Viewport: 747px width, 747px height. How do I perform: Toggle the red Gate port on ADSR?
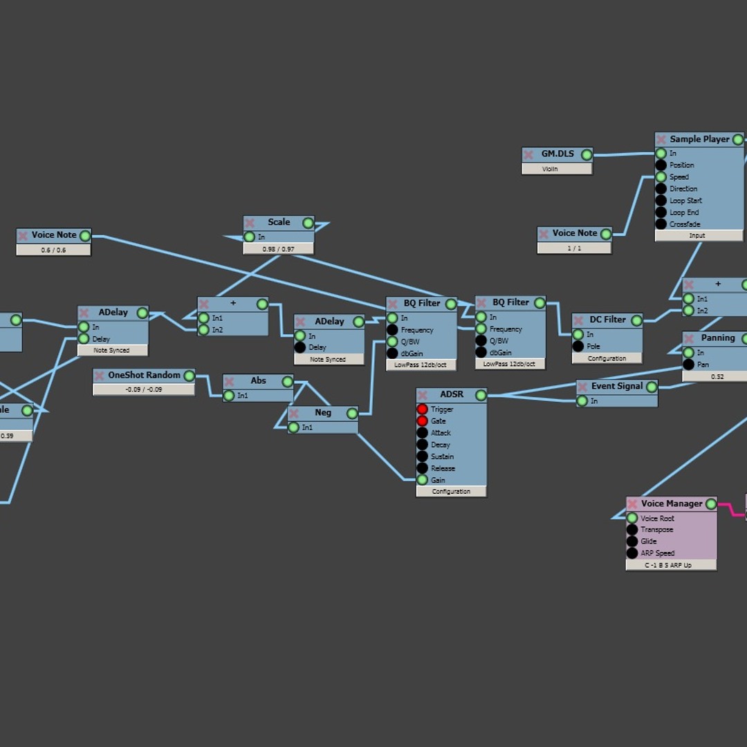point(422,421)
